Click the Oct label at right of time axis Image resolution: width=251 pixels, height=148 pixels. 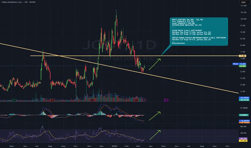227,146
